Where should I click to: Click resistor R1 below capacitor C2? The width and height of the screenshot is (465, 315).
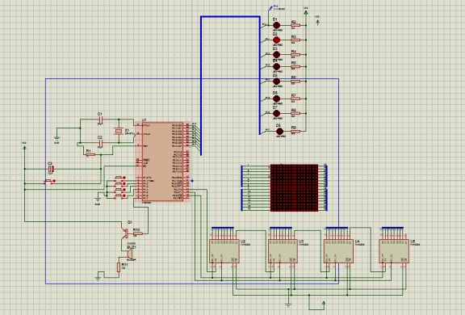(x=90, y=154)
